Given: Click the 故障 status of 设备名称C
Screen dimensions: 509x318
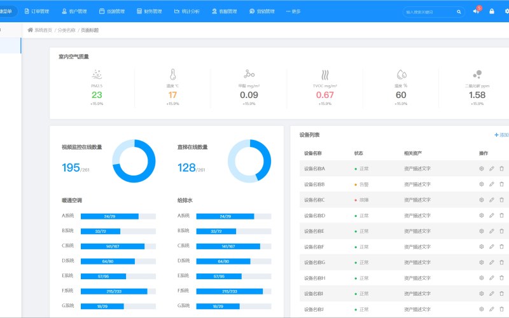Looking at the screenshot, I should (x=361, y=200).
